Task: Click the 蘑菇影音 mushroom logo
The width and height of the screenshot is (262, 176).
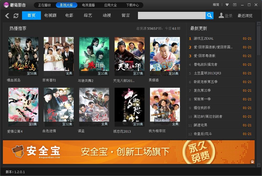Action: coord(6,5)
